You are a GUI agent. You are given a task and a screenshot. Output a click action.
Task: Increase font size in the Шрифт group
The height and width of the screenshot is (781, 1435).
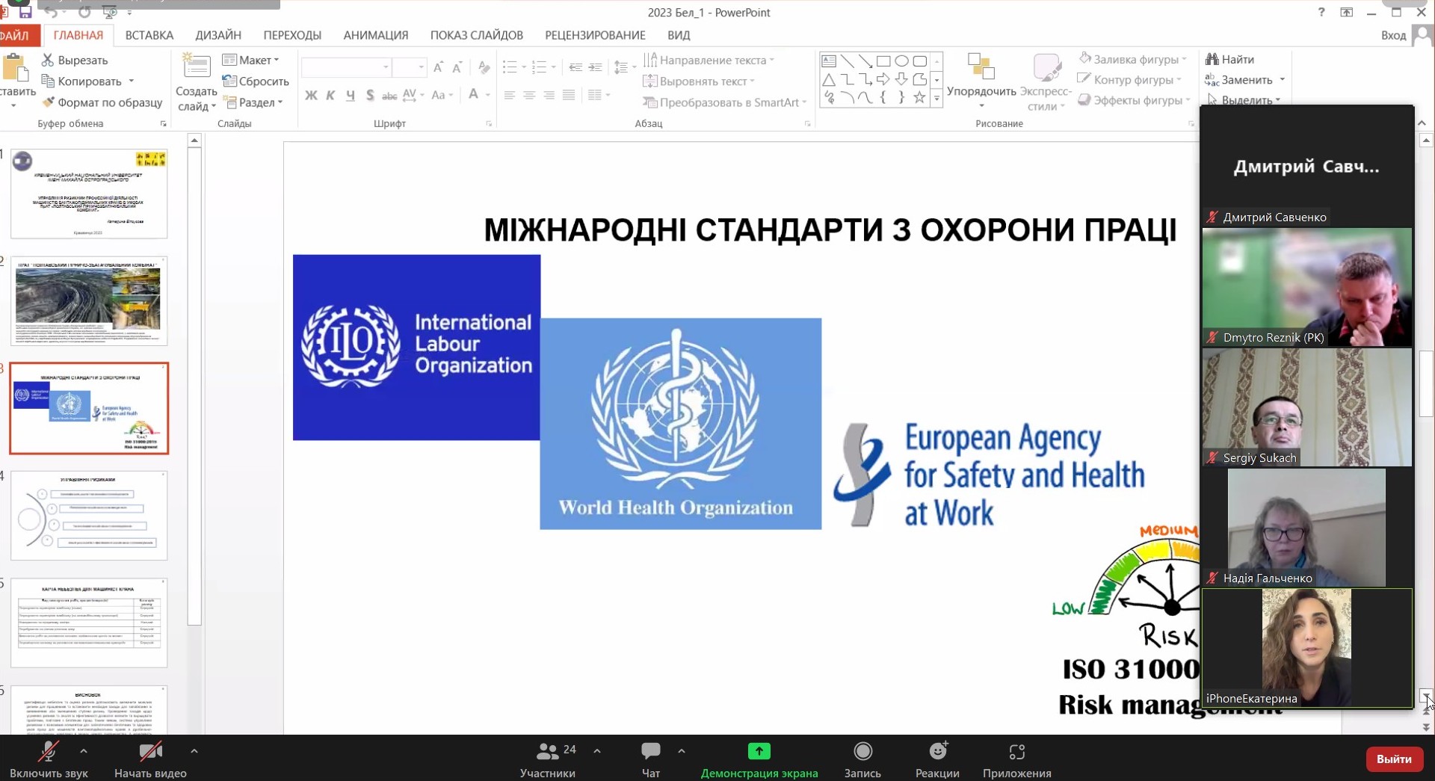(438, 67)
